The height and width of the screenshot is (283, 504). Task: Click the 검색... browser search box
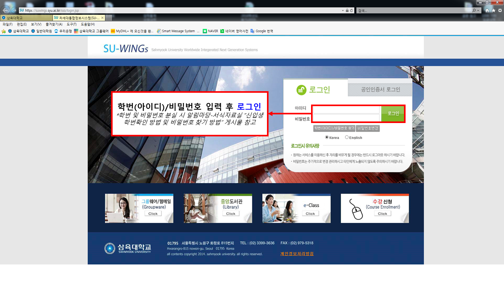click(x=413, y=11)
